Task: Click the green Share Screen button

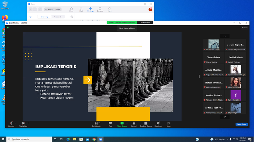Action: click(x=122, y=124)
